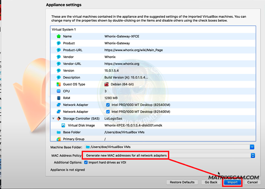Select the Primary Group value slash
The height and width of the screenshot is (189, 265).
point(105,139)
